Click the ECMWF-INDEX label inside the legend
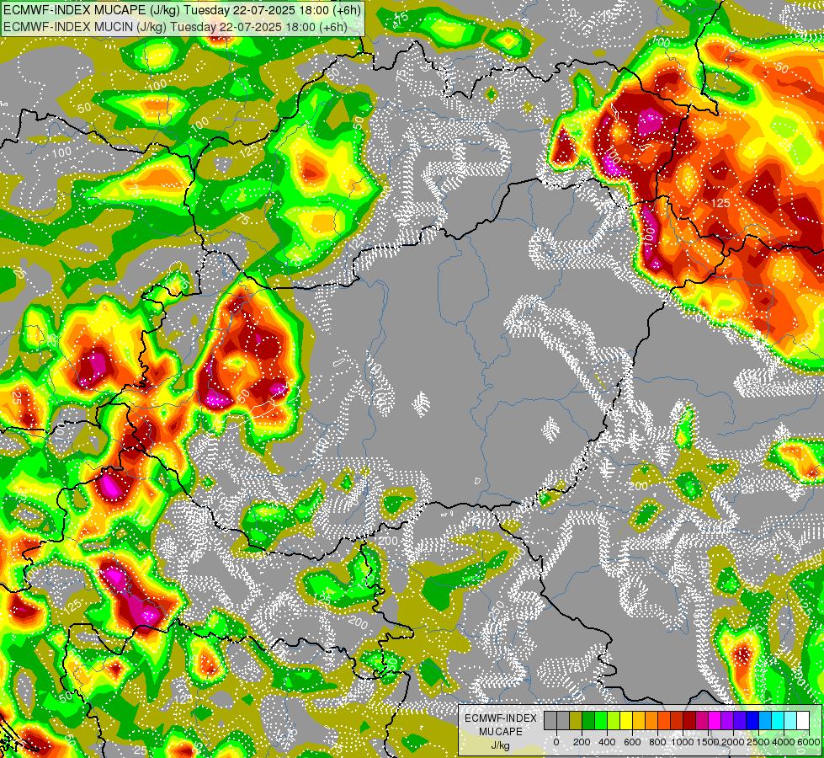824x758 pixels. pyautogui.click(x=501, y=718)
